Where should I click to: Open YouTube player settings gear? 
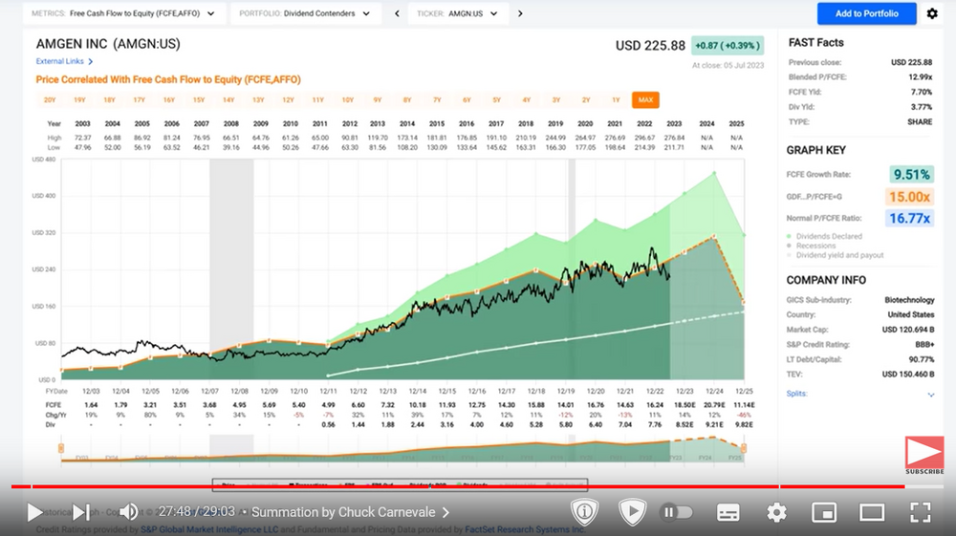click(x=776, y=512)
